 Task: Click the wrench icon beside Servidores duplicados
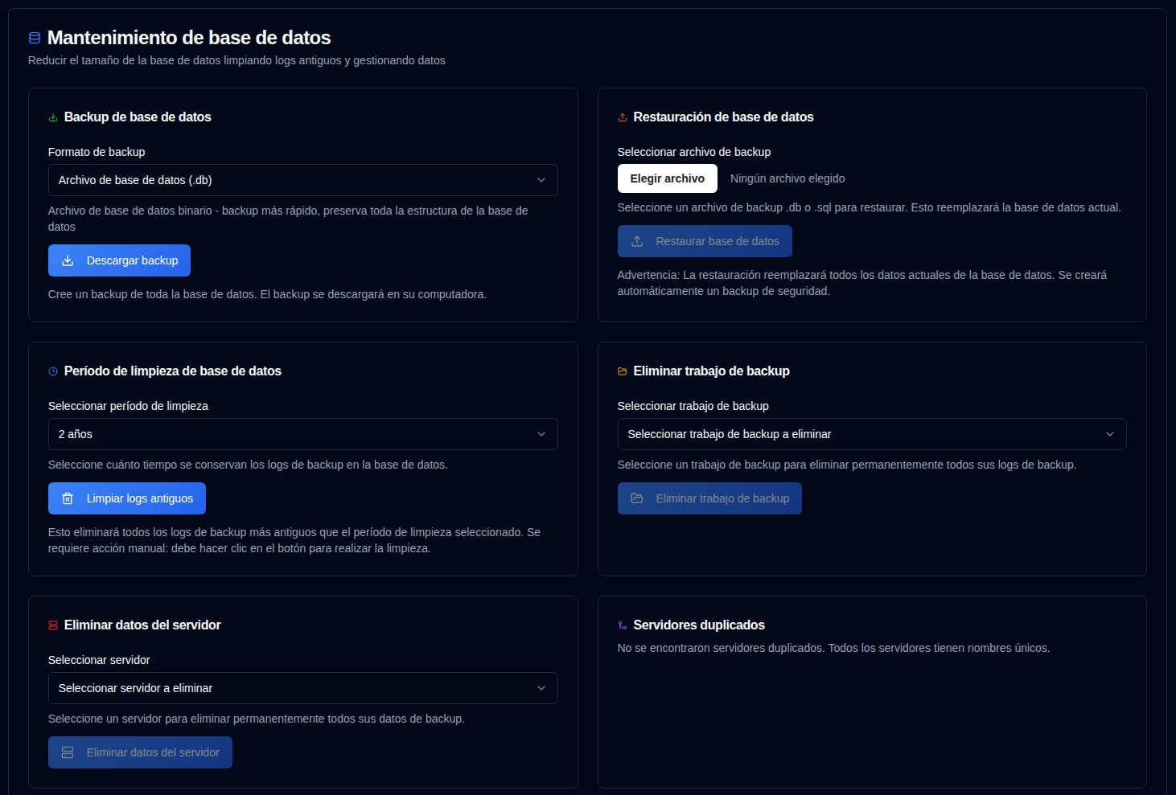(622, 625)
